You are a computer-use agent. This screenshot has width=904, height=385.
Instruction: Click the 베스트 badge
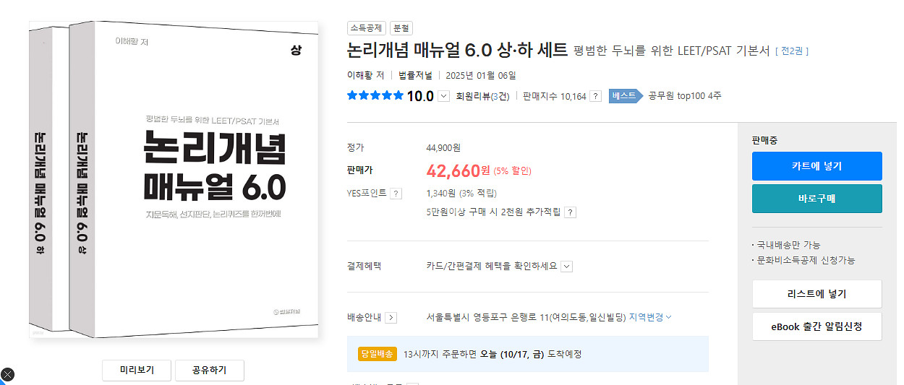tap(625, 96)
